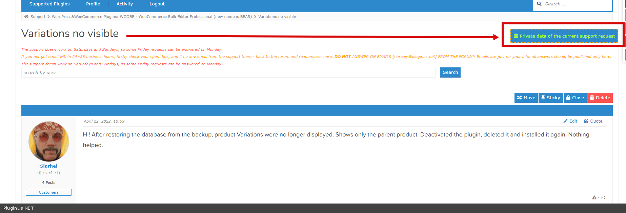626x213 pixels.
Task: Click the magnifier icon in top search
Action: tap(539, 4)
